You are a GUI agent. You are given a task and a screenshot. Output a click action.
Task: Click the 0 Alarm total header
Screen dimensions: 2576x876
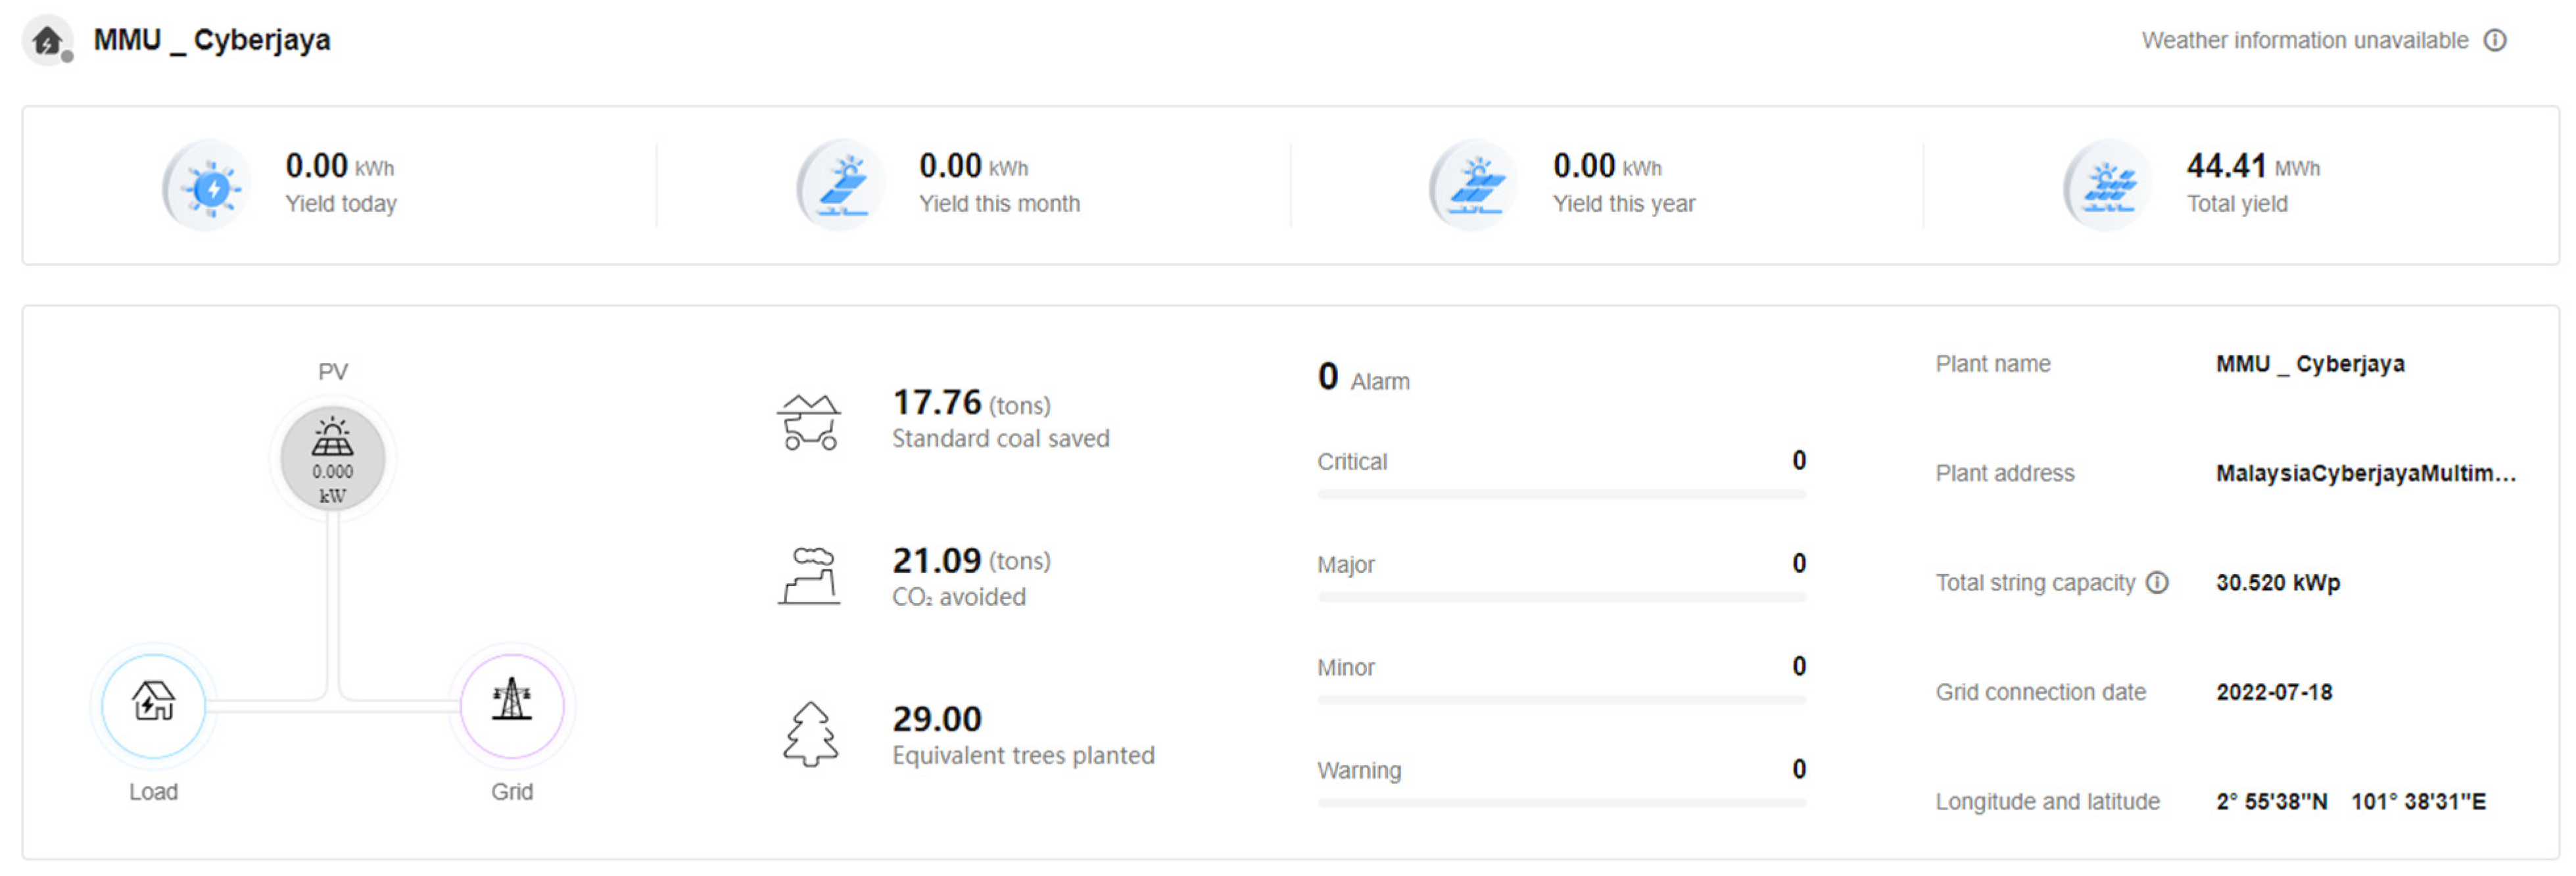[x=1363, y=378]
